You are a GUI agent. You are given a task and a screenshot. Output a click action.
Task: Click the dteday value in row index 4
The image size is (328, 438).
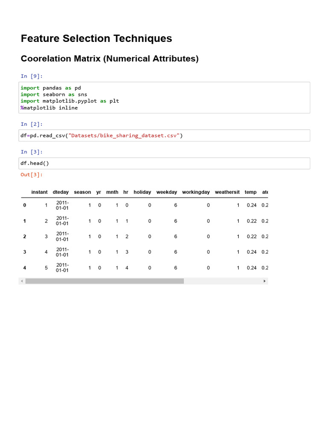tap(62, 268)
